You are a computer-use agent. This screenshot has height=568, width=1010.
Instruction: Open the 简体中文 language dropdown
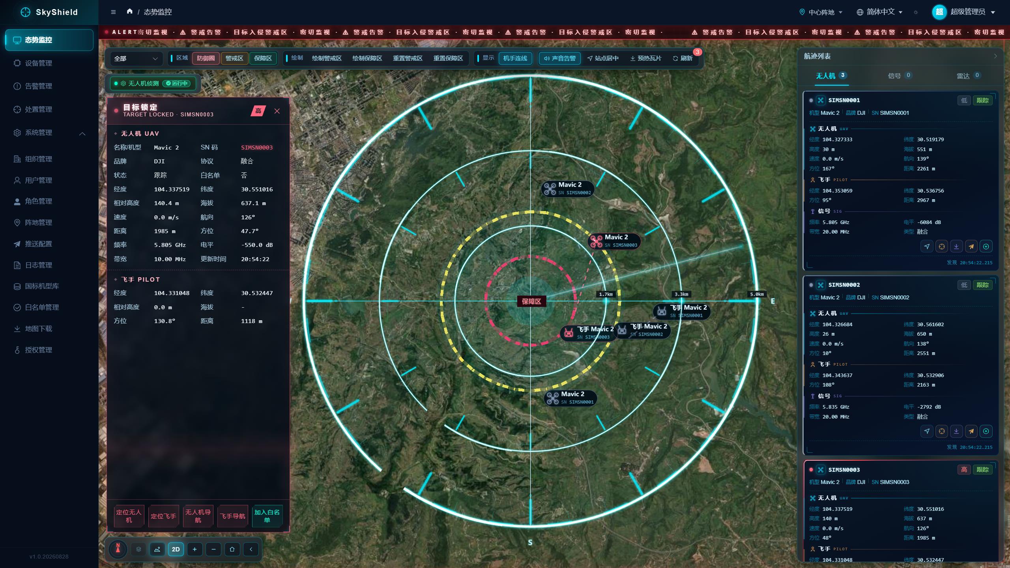point(879,12)
